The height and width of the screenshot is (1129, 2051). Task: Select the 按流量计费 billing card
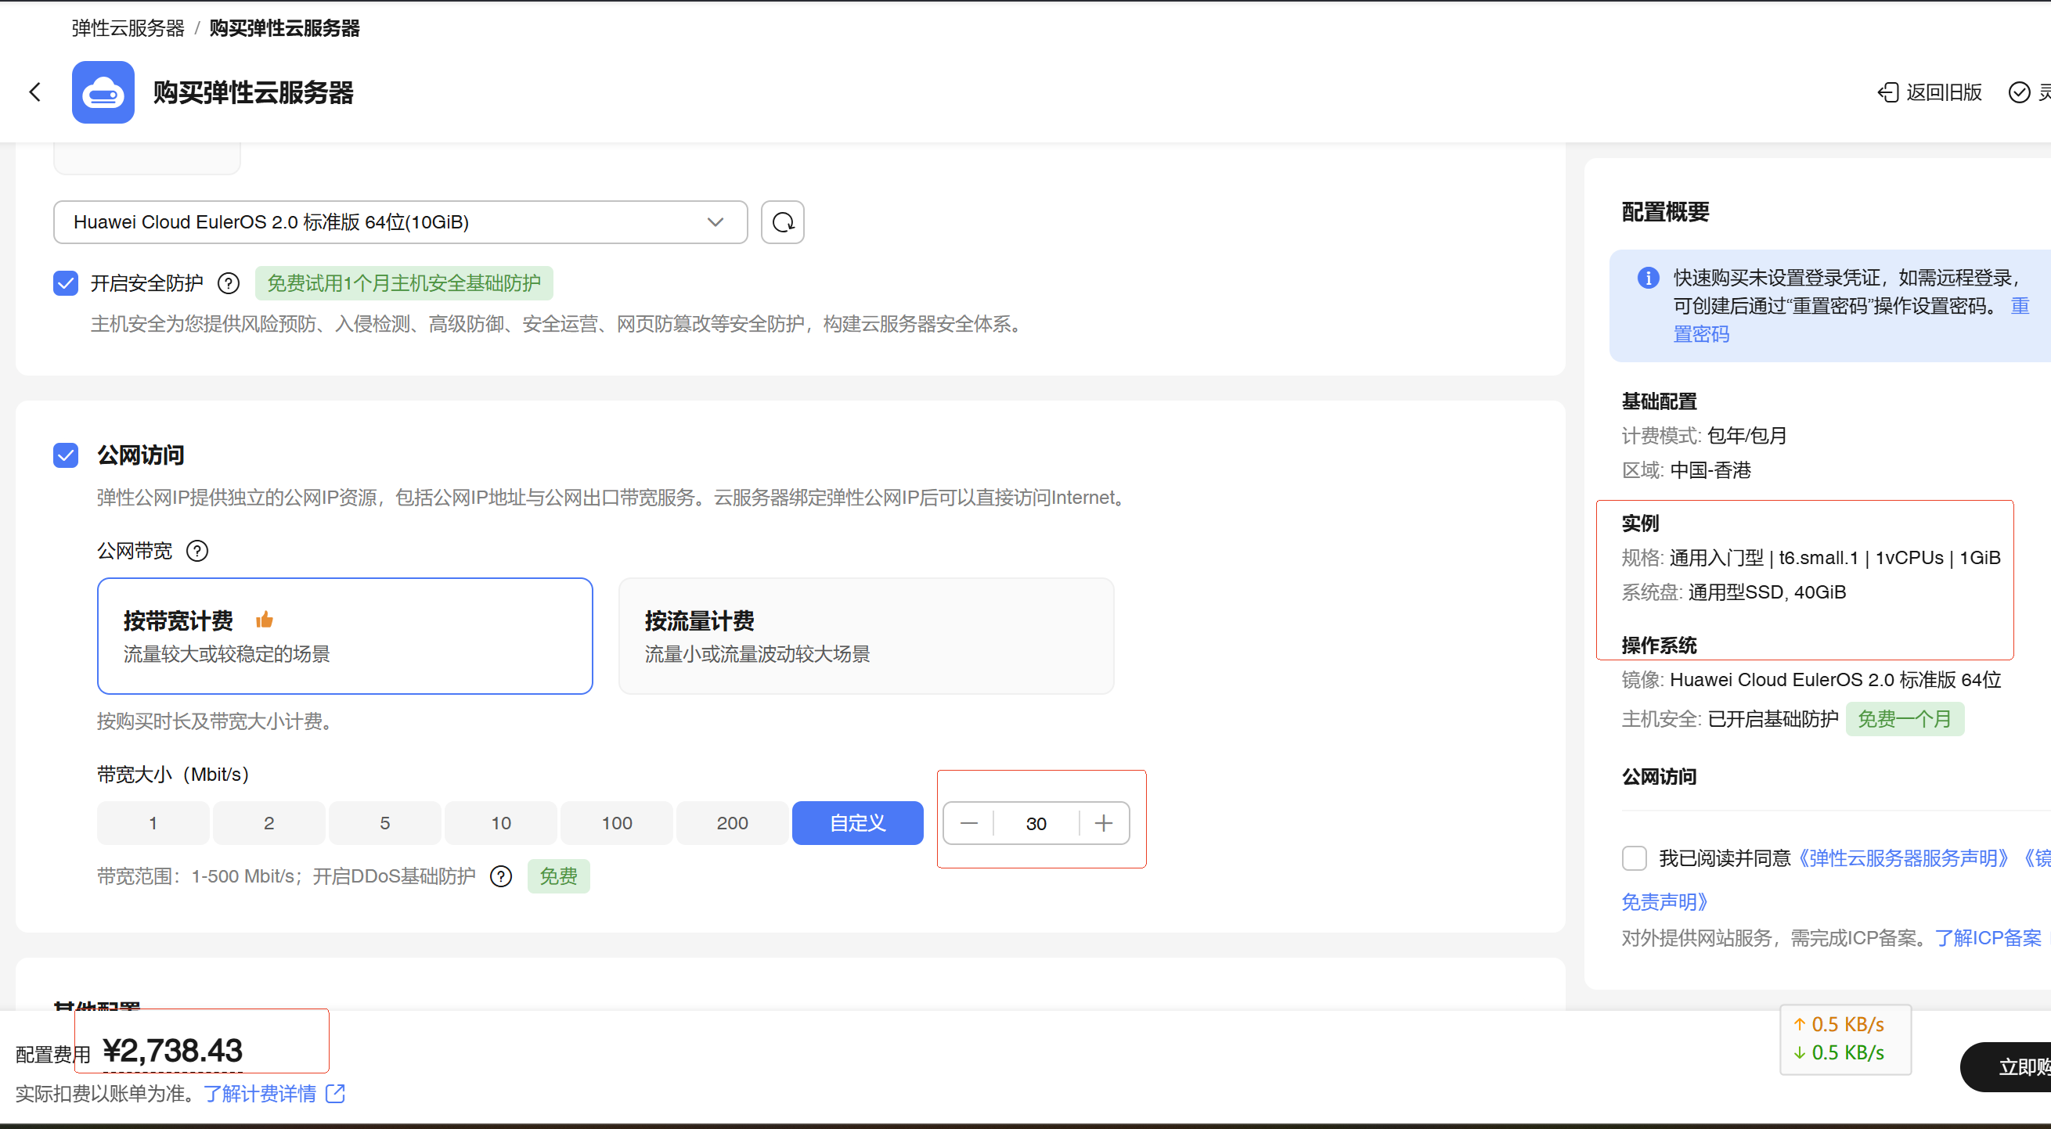click(x=867, y=636)
